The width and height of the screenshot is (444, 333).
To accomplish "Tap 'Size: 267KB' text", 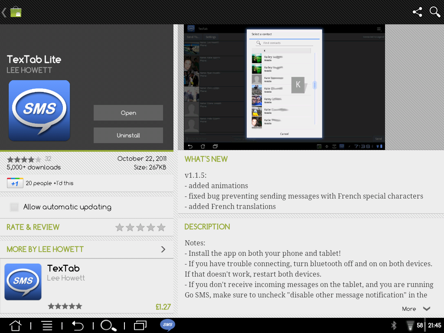I will 150,167.
